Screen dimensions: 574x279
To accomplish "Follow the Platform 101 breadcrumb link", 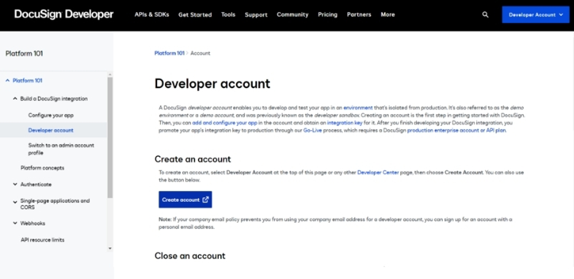I will [x=169, y=53].
